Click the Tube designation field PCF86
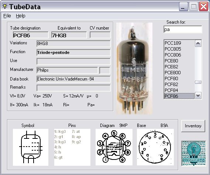The image size is (210, 175). pyautogui.click(x=31, y=35)
